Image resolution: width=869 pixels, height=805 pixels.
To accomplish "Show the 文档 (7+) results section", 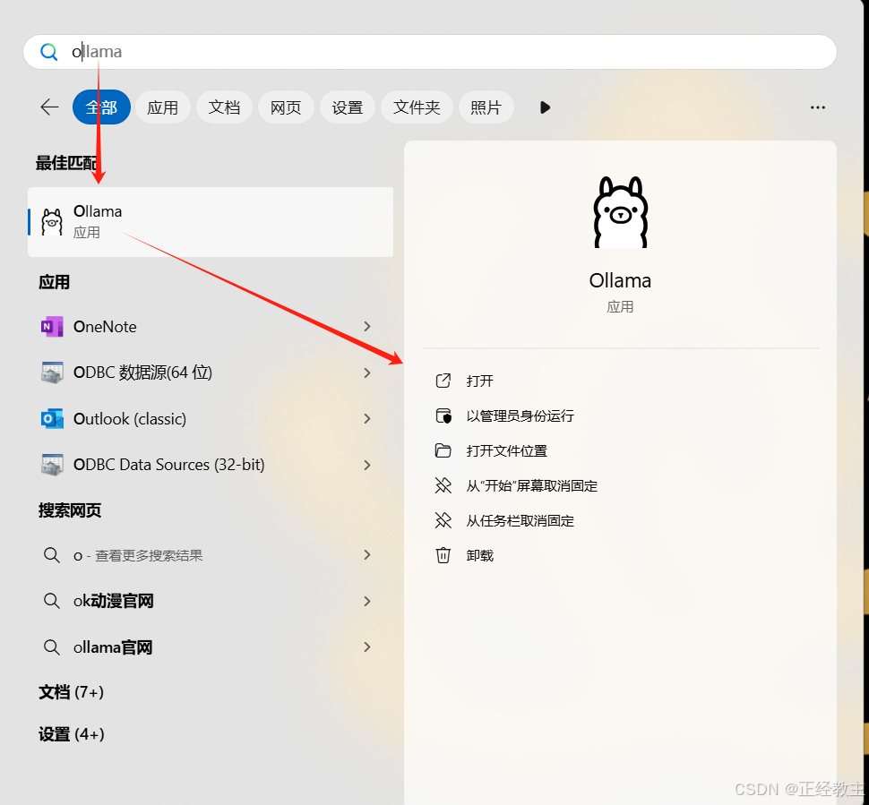I will click(72, 692).
